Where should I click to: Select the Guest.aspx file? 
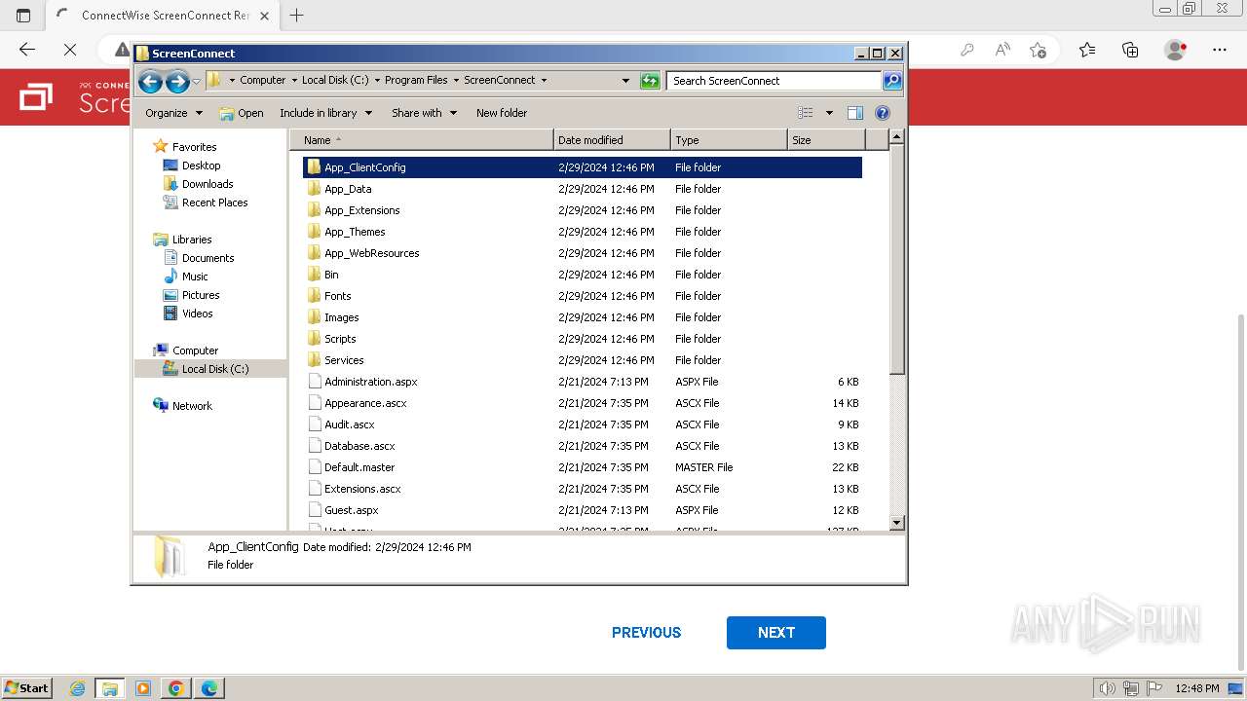pyautogui.click(x=583, y=510)
